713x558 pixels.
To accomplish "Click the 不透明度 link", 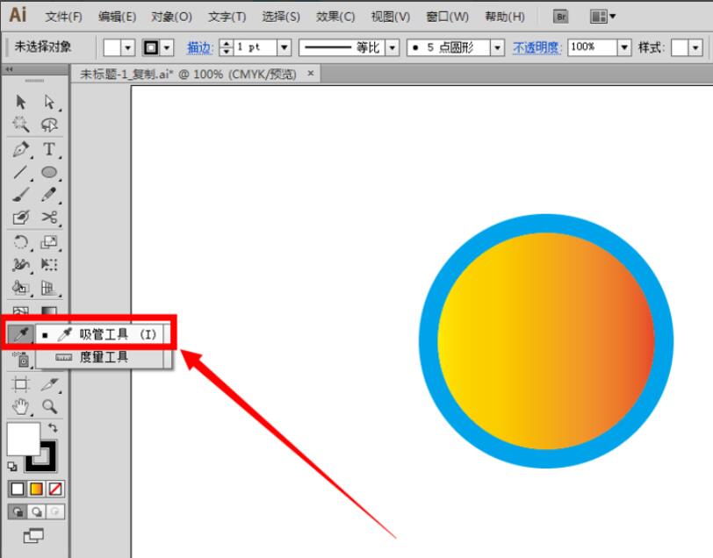I will click(536, 47).
